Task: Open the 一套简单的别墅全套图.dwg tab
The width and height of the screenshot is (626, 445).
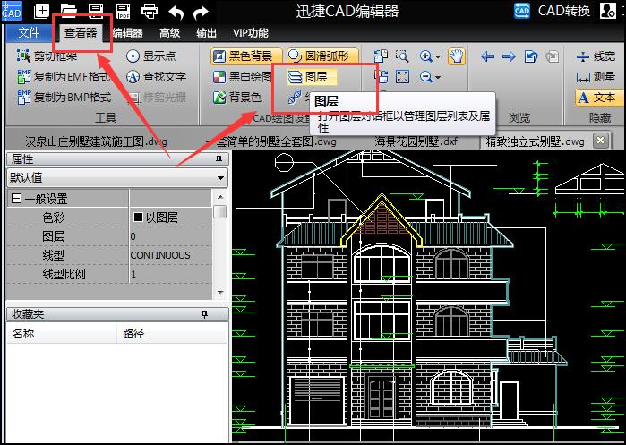Action: point(270,141)
